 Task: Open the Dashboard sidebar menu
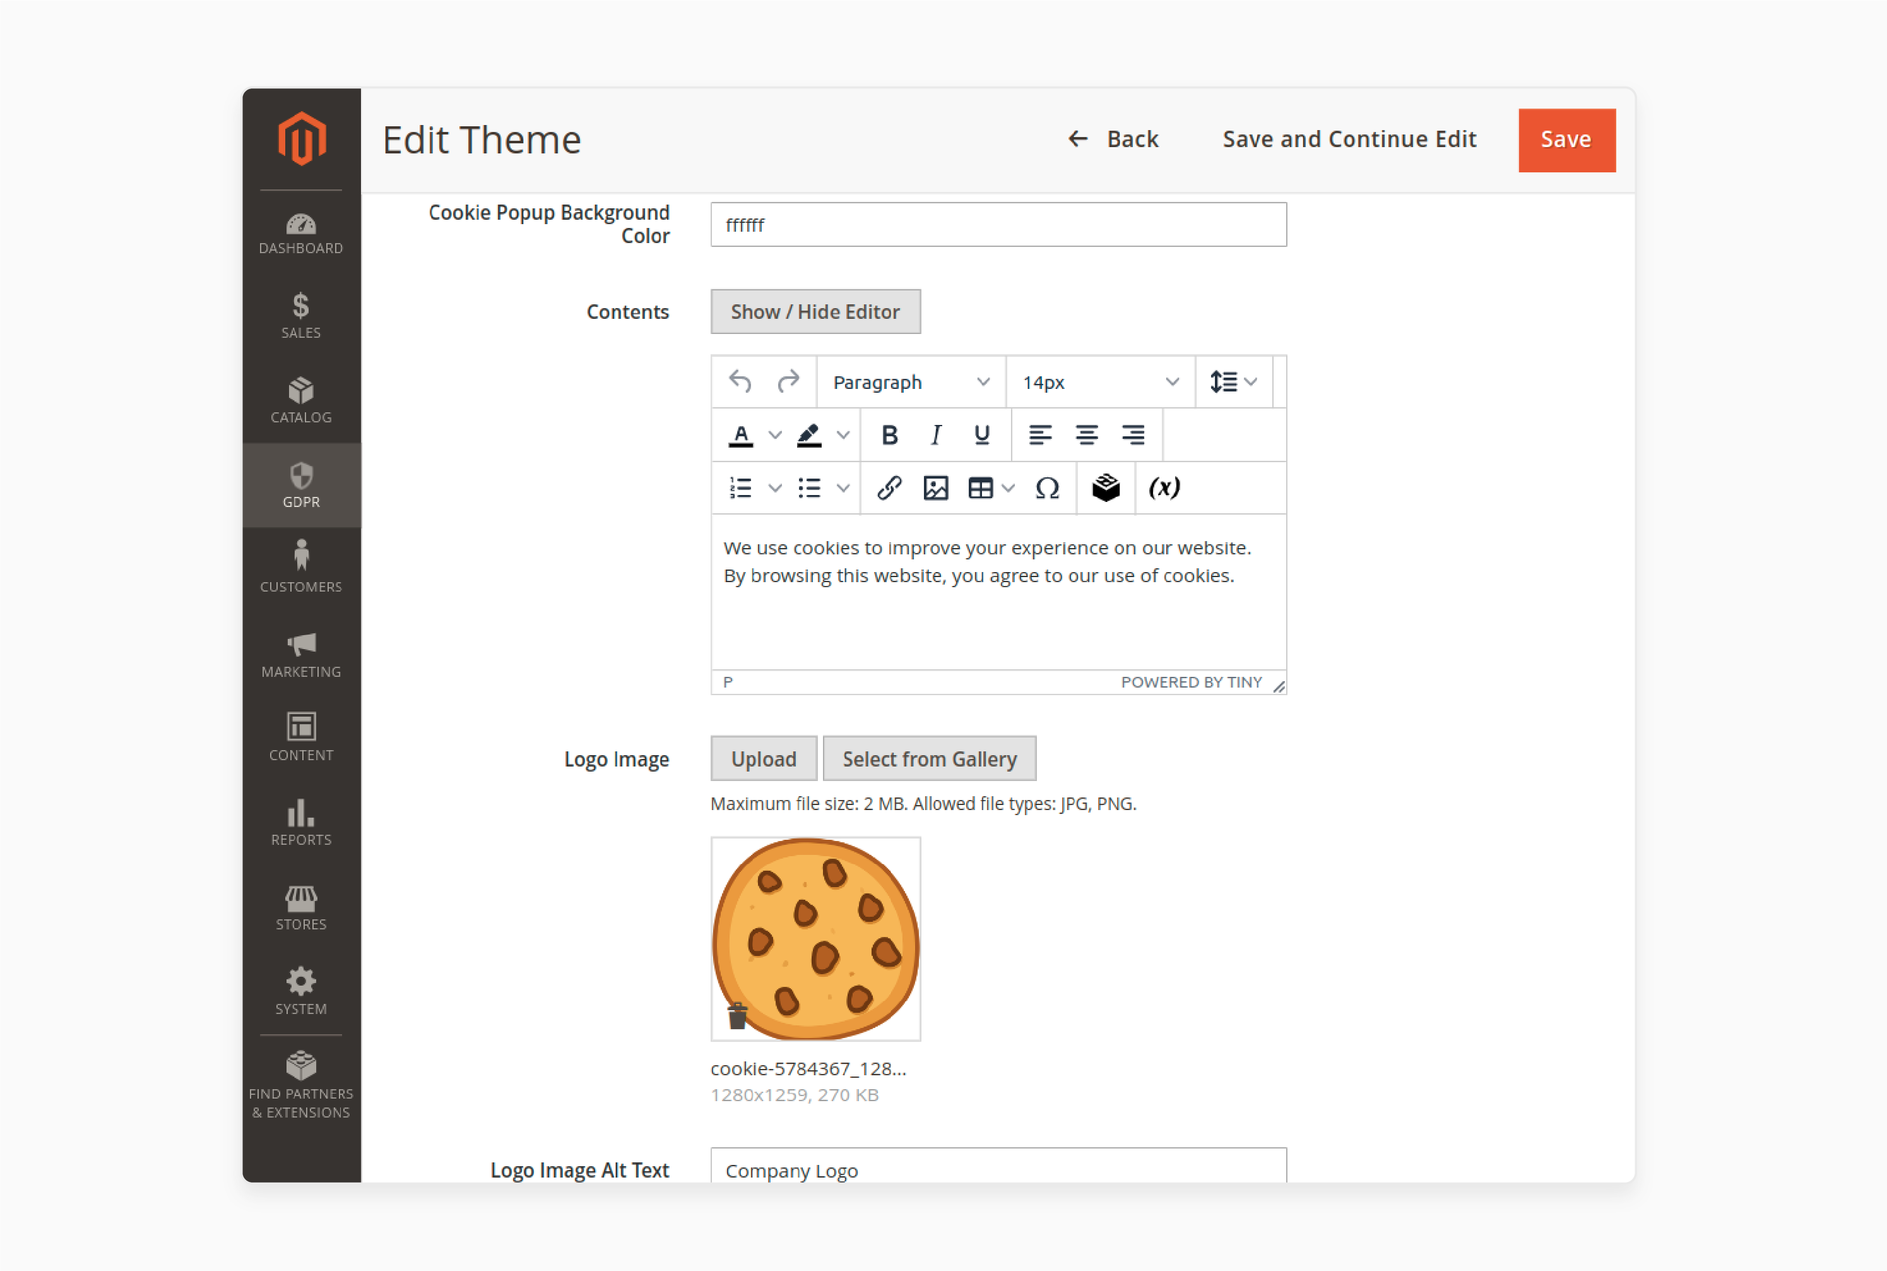point(302,234)
